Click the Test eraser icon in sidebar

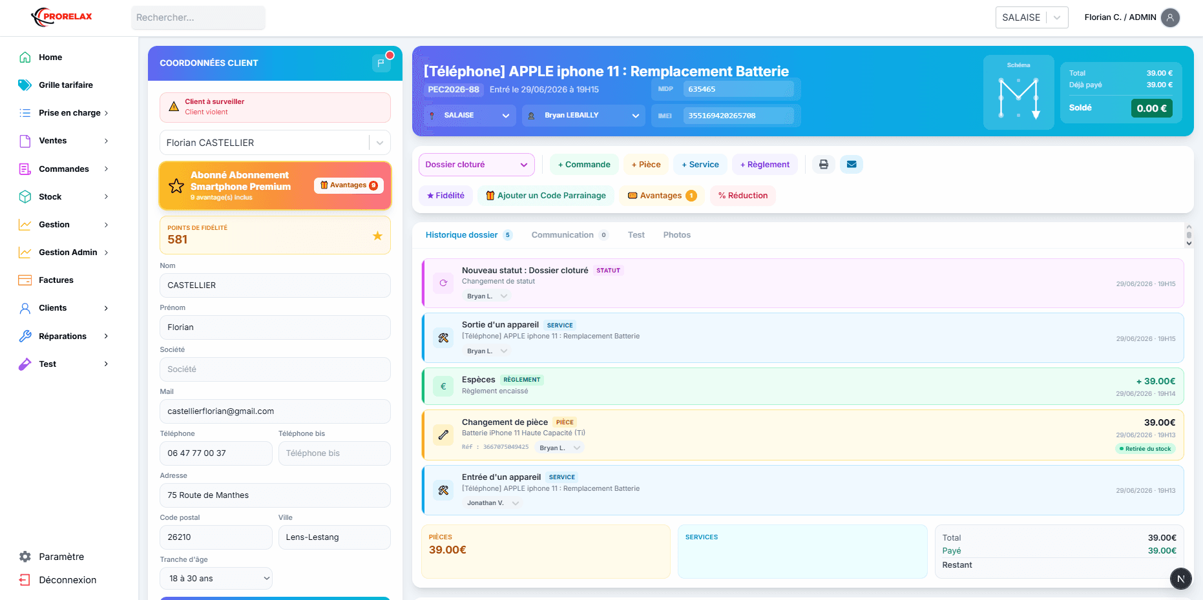pos(25,364)
